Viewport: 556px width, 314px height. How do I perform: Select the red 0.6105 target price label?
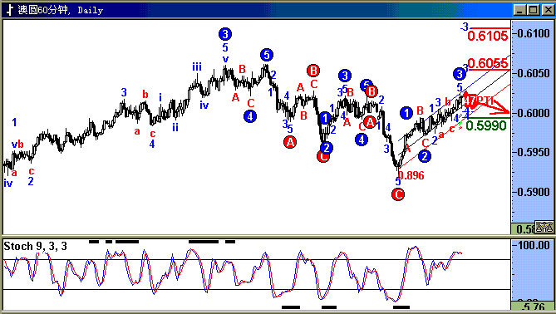(488, 36)
